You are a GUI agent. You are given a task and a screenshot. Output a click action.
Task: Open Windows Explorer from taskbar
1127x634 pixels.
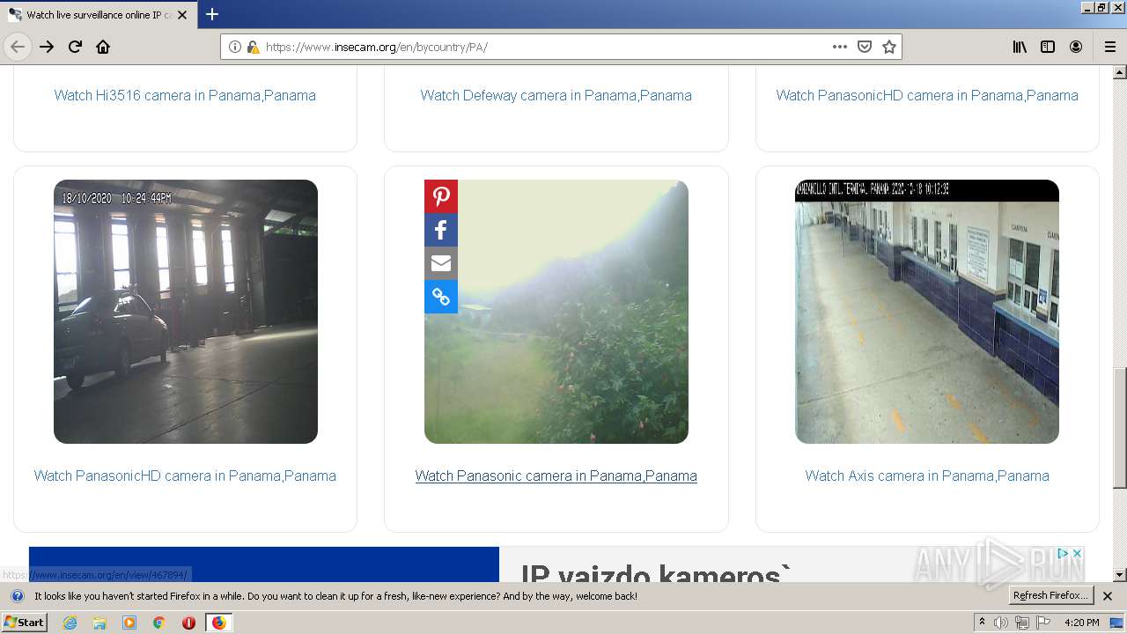(99, 623)
